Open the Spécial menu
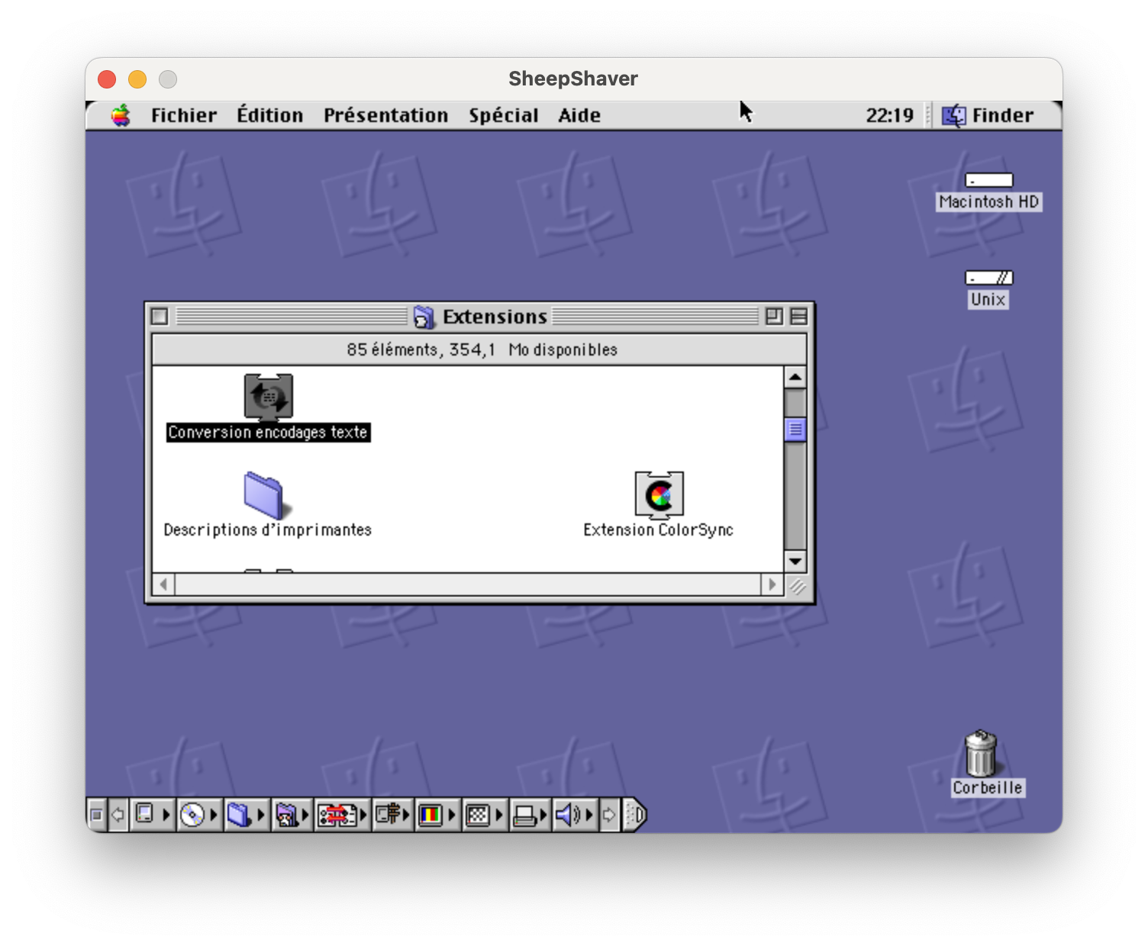 pyautogui.click(x=503, y=116)
